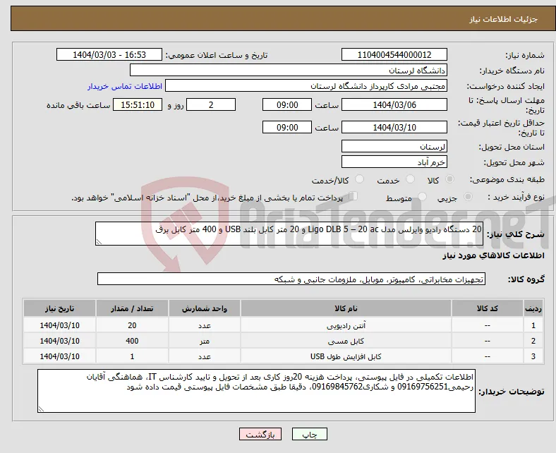
Task: Click the شماره نیاز field 1104004544000012
Action: (394, 54)
